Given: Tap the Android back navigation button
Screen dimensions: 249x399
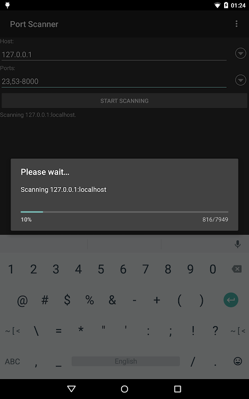Looking at the screenshot, I should [x=71, y=389].
